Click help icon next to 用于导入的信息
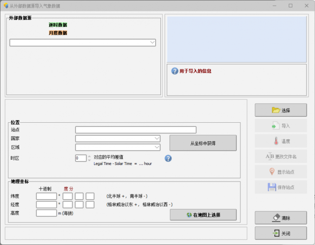 click(175, 71)
